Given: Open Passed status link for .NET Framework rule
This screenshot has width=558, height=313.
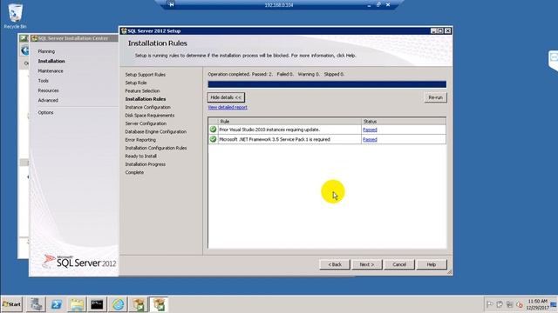Looking at the screenshot, I should click(x=370, y=139).
